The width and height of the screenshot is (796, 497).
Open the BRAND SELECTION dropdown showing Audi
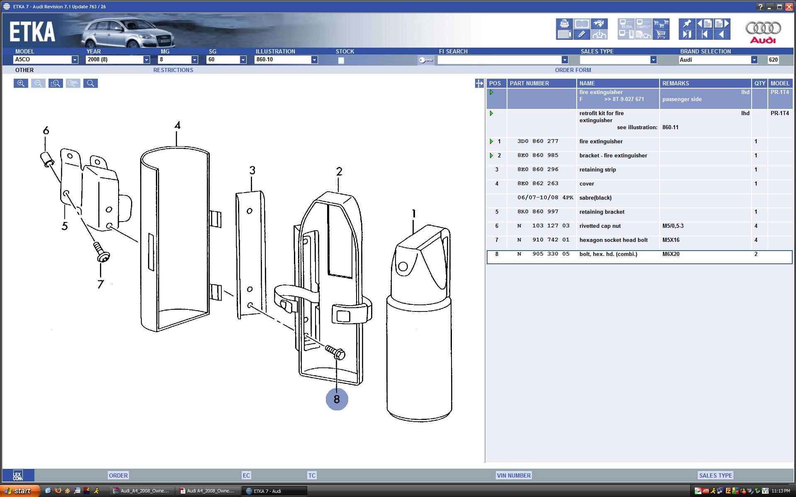coord(754,60)
